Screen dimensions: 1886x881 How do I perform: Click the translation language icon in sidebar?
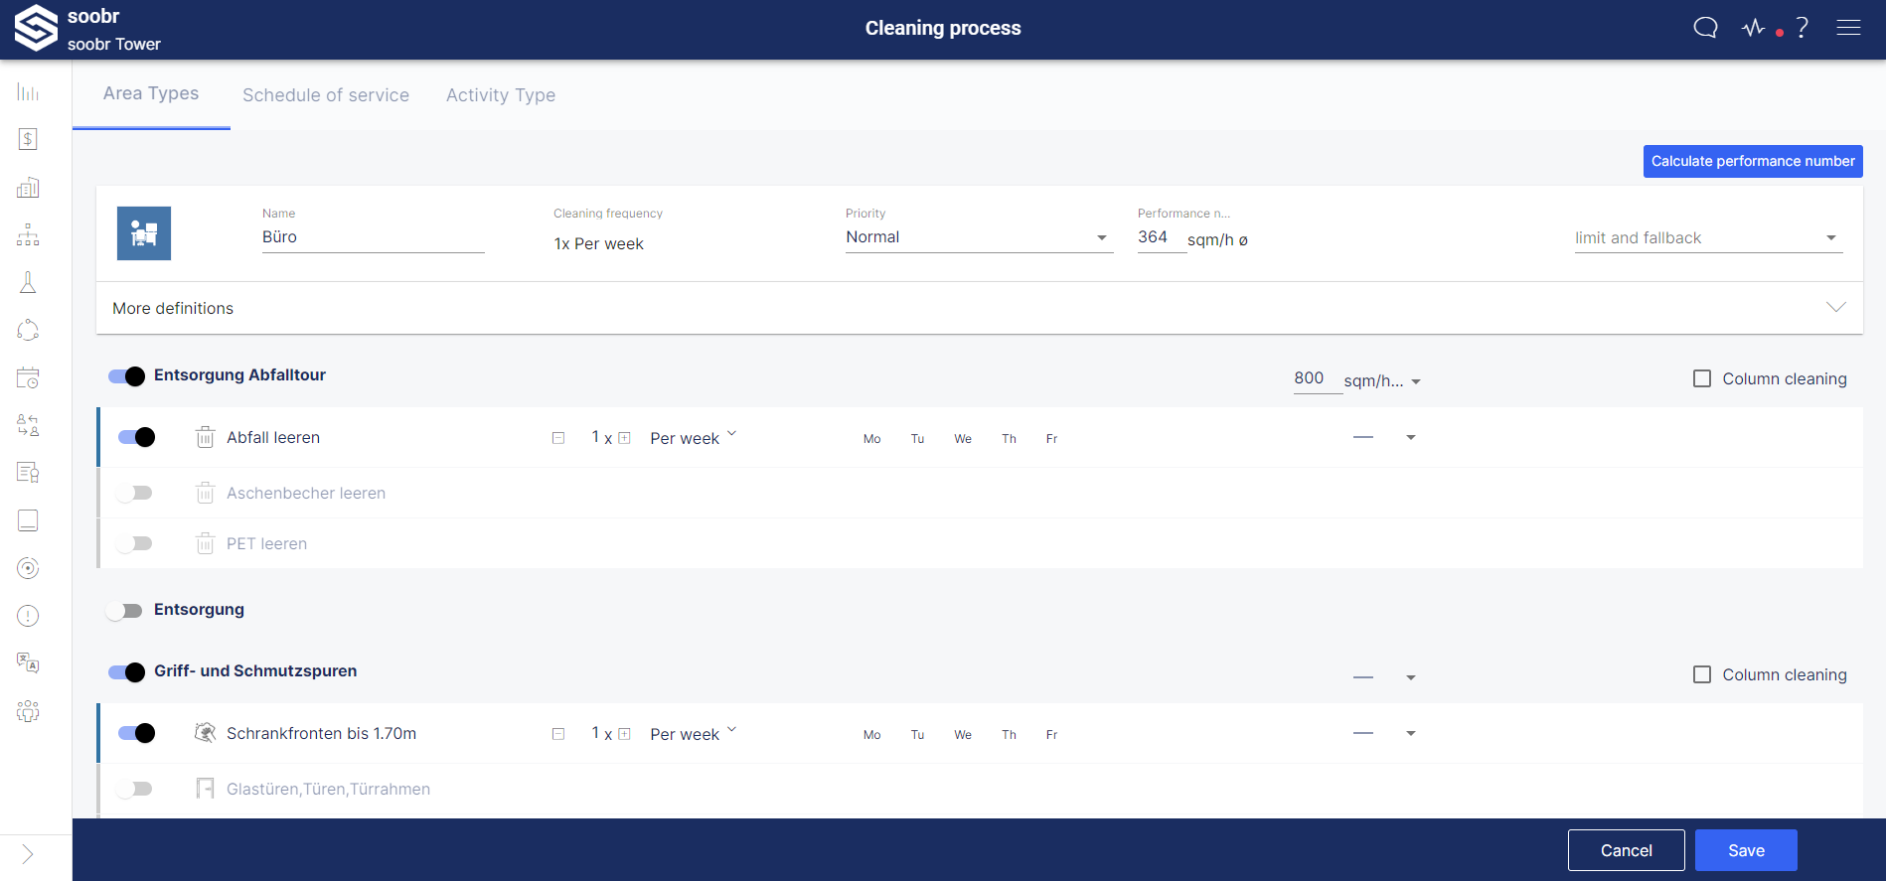click(28, 663)
